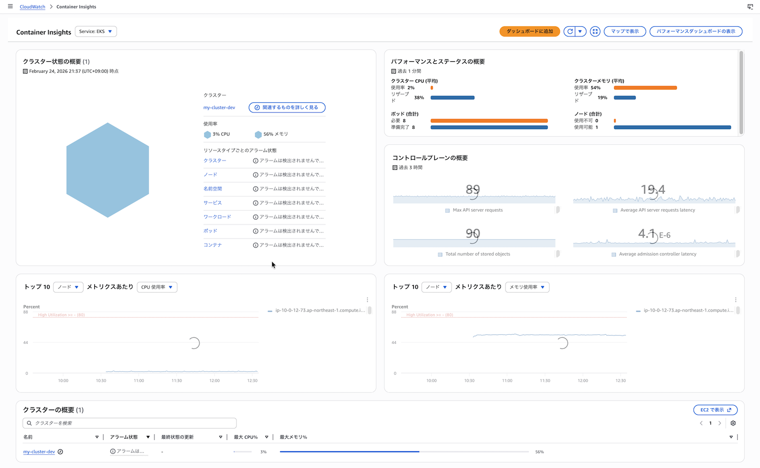760x468 pixels.
Task: Open the CPU 使用率 metric dropdown
Action: pyautogui.click(x=157, y=287)
